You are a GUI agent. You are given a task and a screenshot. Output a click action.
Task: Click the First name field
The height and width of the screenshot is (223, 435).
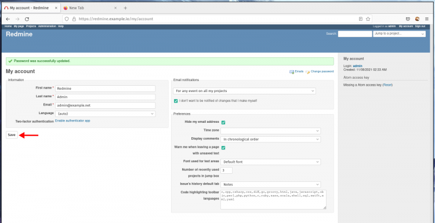(105, 89)
